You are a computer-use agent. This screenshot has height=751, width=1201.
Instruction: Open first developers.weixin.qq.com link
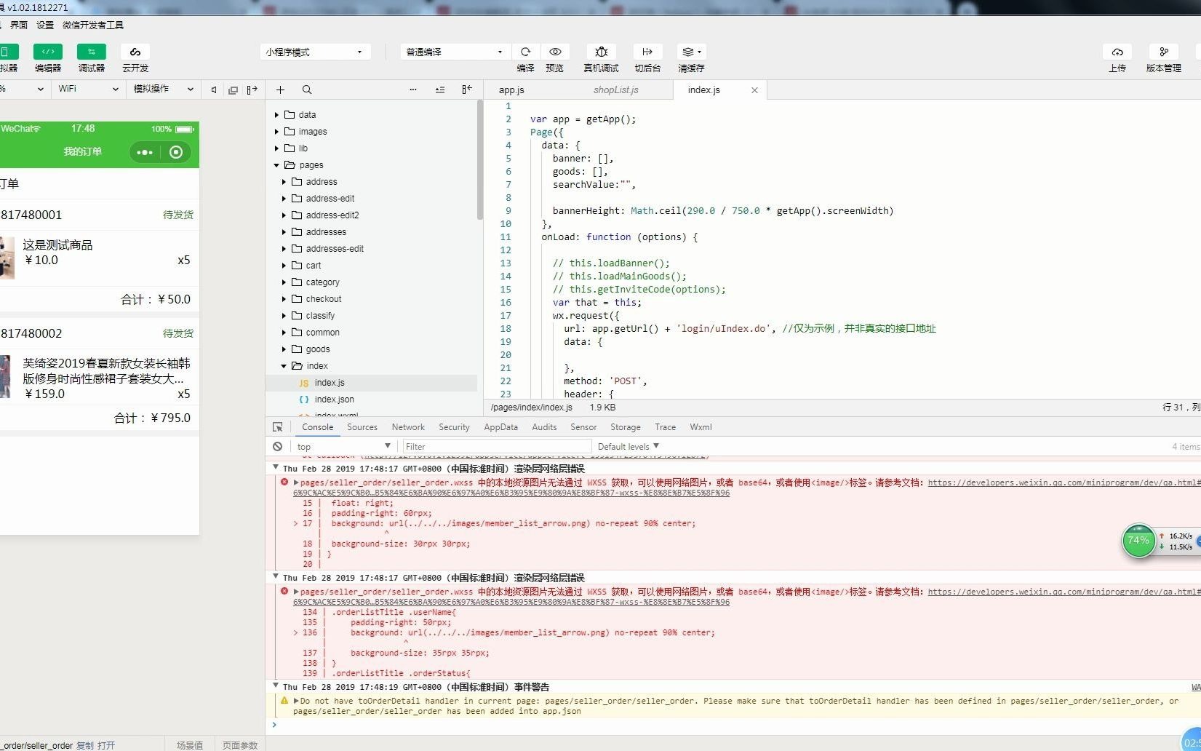click(x=1064, y=482)
